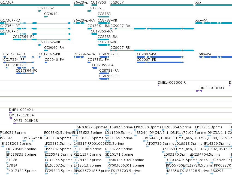Click transcript CG8783-RA label
The height and width of the screenshot is (175, 232).
[108, 37]
